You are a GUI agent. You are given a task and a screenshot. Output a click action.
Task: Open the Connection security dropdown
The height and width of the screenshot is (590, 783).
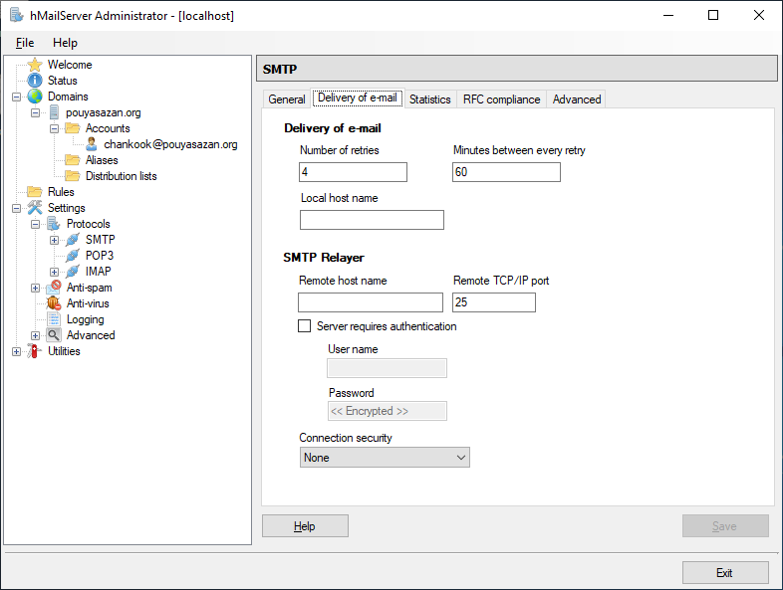tap(384, 458)
